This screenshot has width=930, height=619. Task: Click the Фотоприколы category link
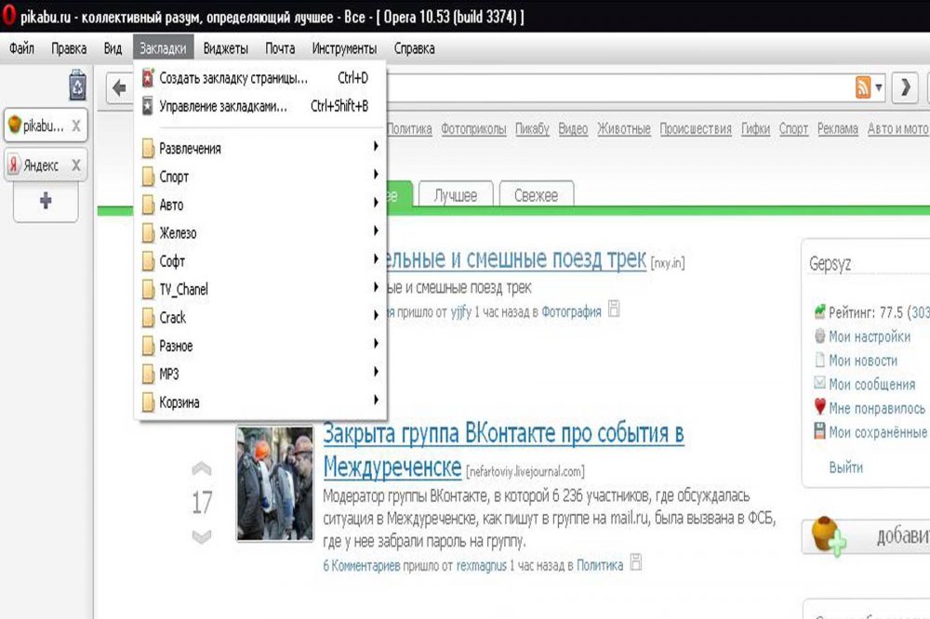click(473, 128)
